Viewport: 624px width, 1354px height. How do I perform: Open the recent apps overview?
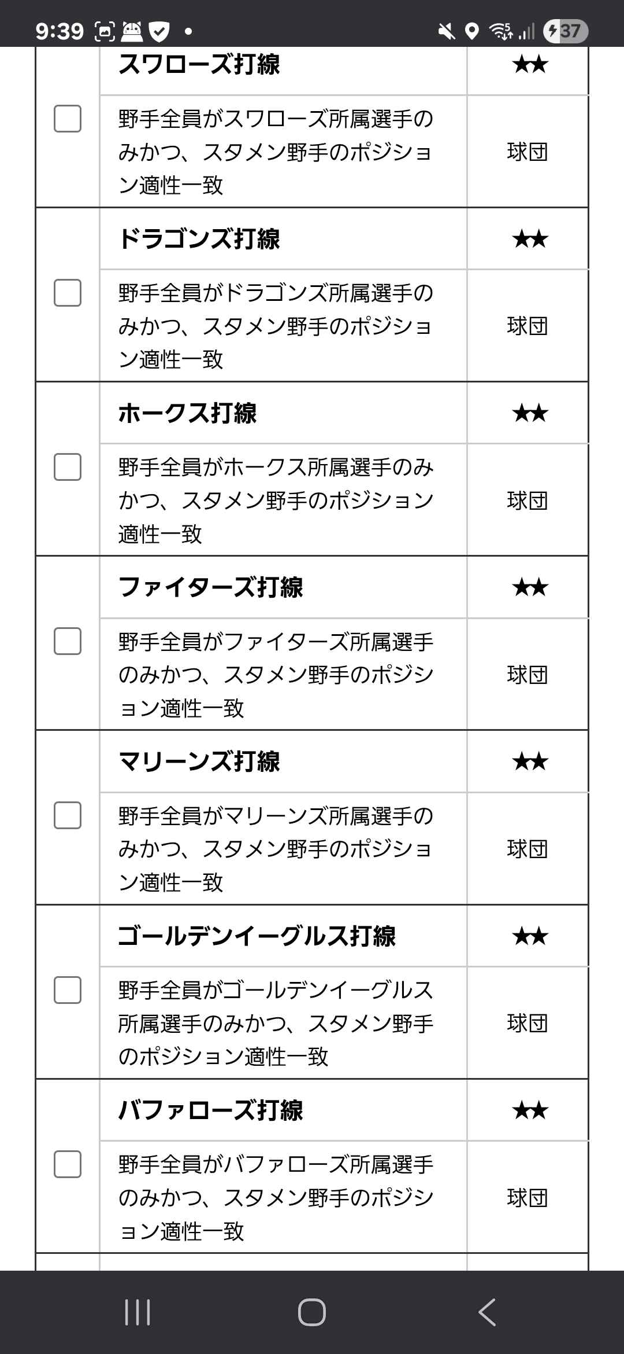pos(138,1312)
